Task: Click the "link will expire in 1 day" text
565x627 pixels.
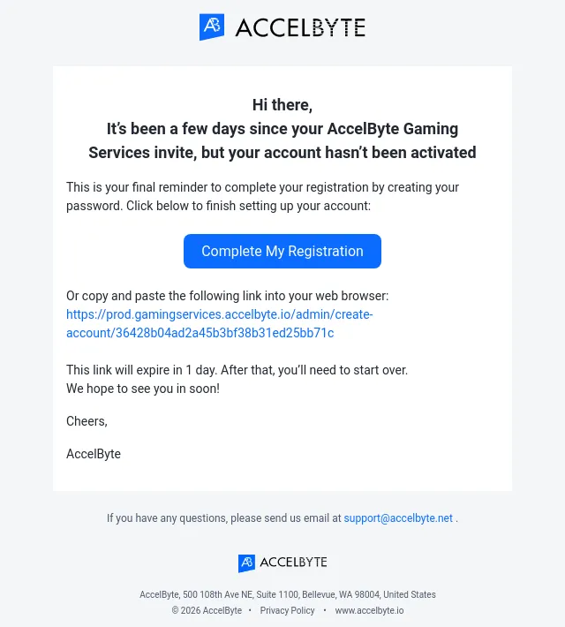Action: click(x=237, y=370)
